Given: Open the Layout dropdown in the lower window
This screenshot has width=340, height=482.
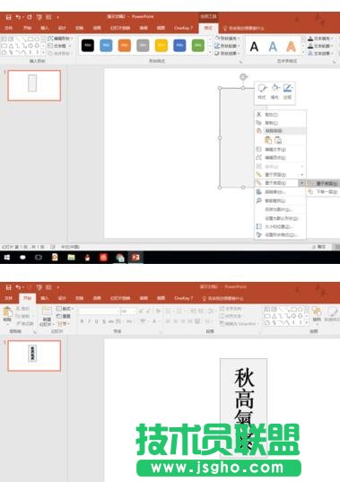Looking at the screenshot, I should [x=65, y=309].
